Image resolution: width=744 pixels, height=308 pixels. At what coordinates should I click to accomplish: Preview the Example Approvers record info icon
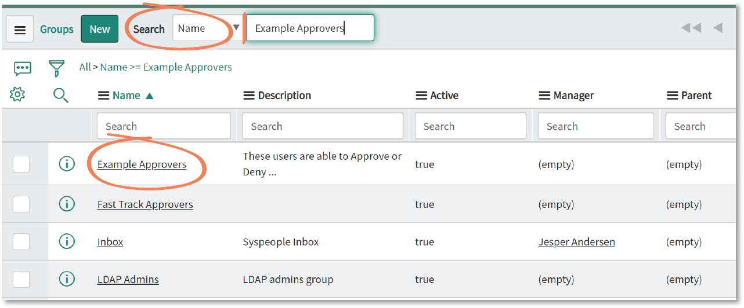point(67,164)
